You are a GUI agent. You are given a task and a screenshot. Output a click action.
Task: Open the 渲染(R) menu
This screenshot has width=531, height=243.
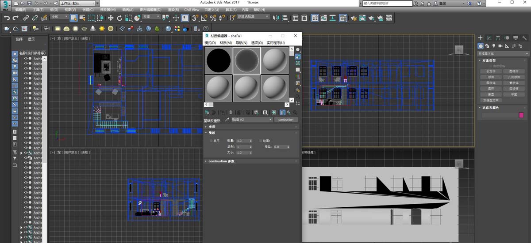(x=174, y=9)
